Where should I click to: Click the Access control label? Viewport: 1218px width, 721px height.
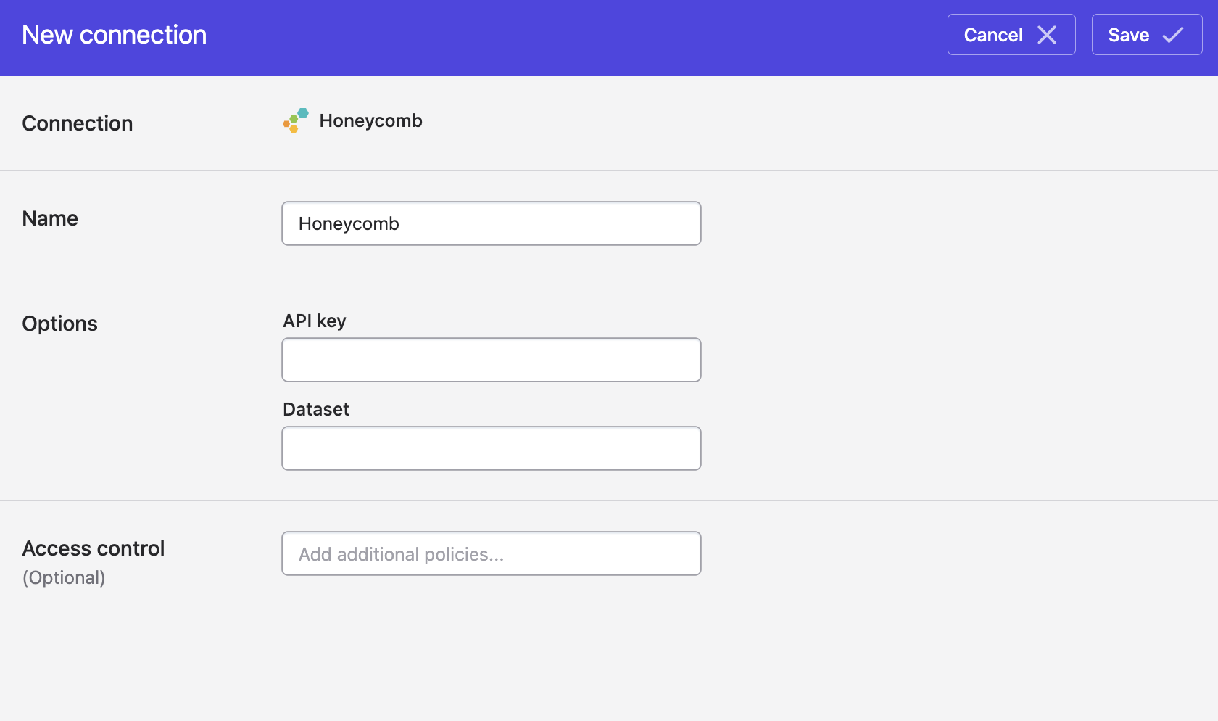(94, 548)
